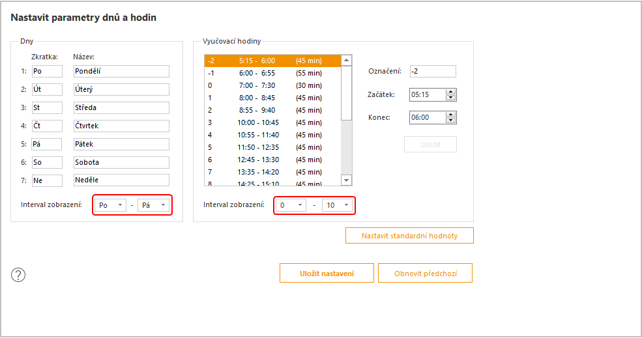Edit the Neděle name field
The width and height of the screenshot is (642, 338).
pos(121,180)
